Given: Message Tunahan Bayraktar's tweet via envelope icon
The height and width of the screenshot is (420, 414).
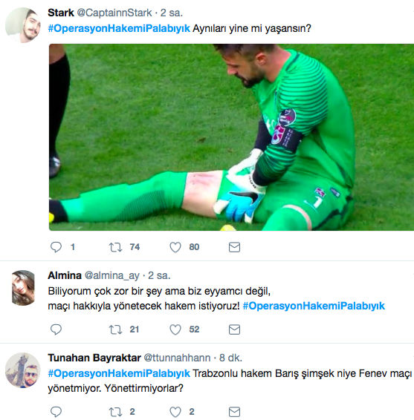Looking at the screenshot, I should 234,412.
